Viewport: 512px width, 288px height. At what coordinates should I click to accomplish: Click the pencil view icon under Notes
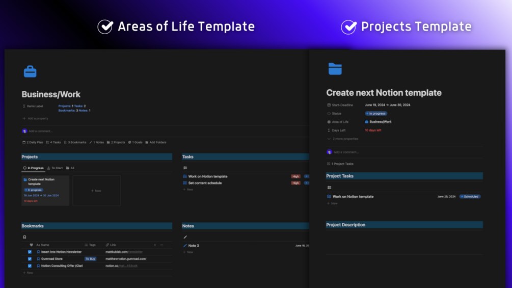185,237
